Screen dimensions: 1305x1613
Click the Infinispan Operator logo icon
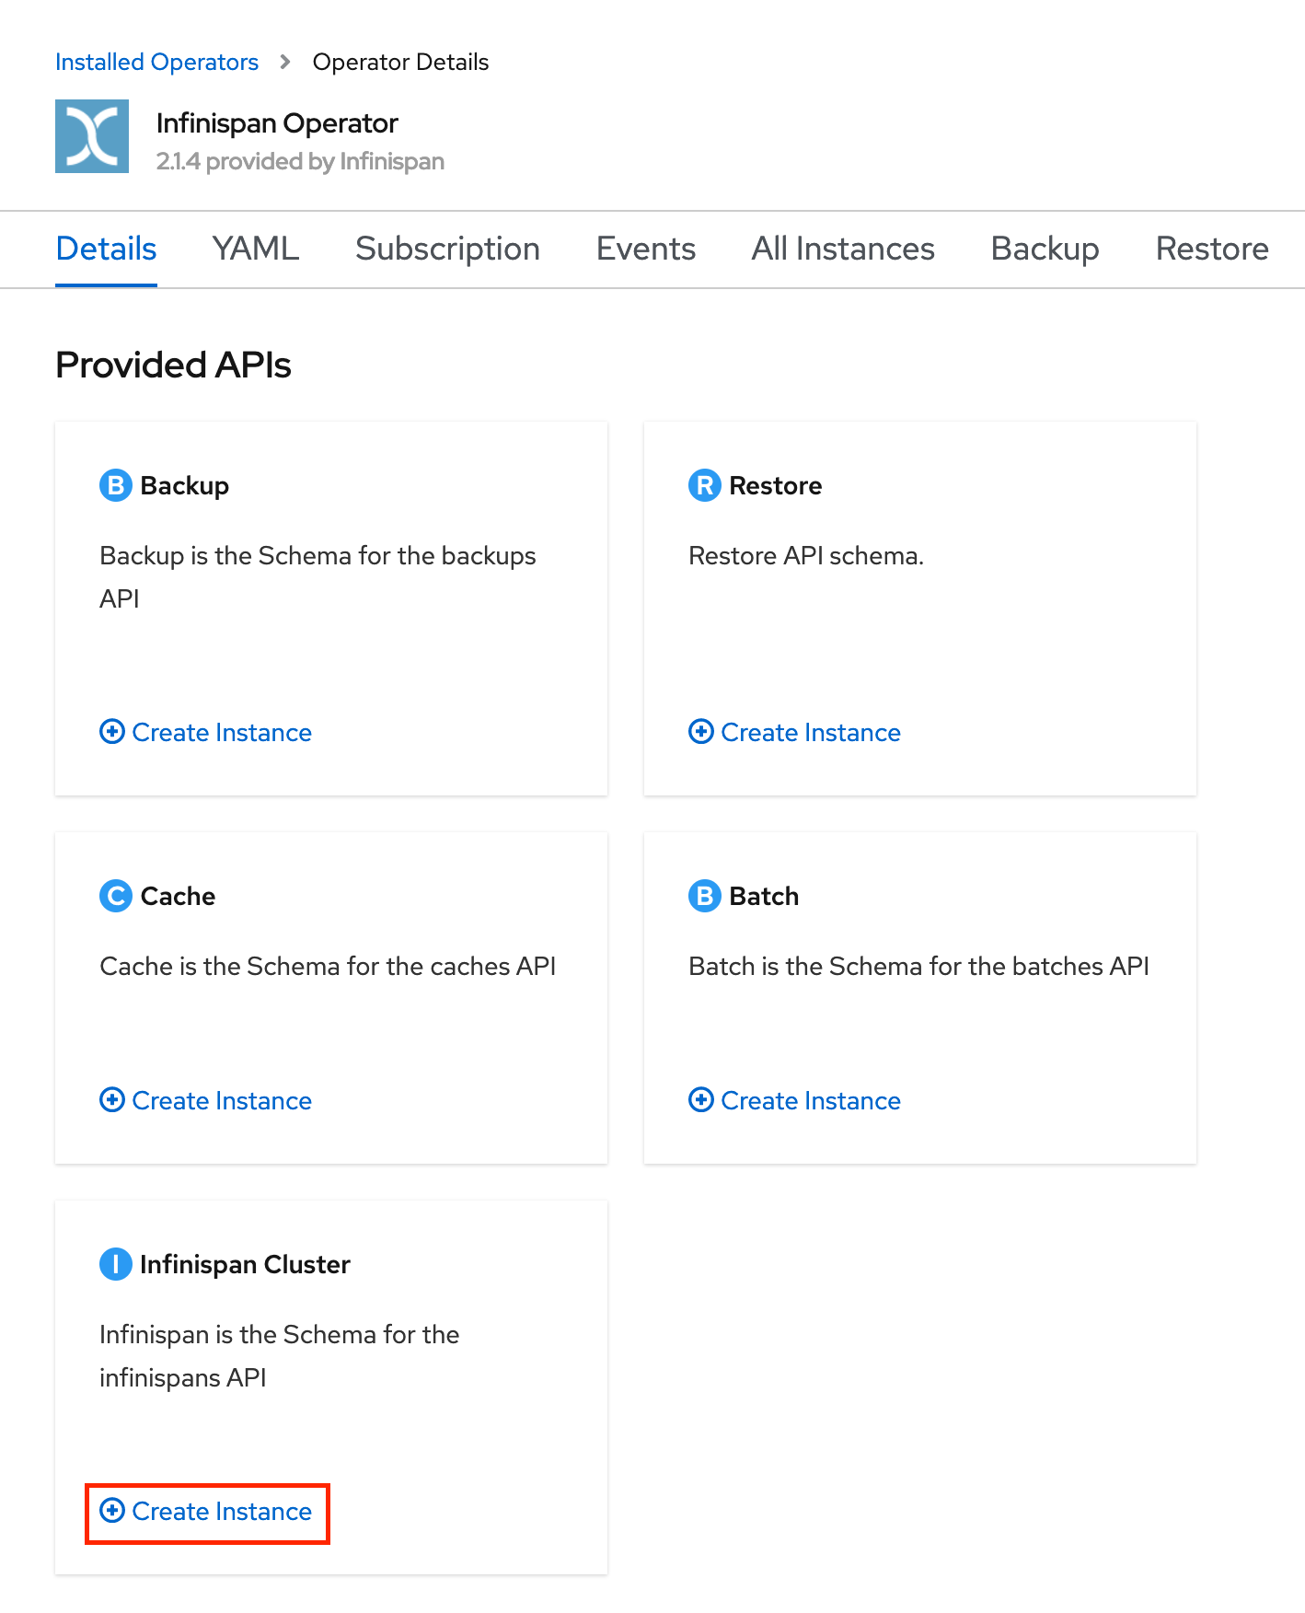tap(92, 136)
